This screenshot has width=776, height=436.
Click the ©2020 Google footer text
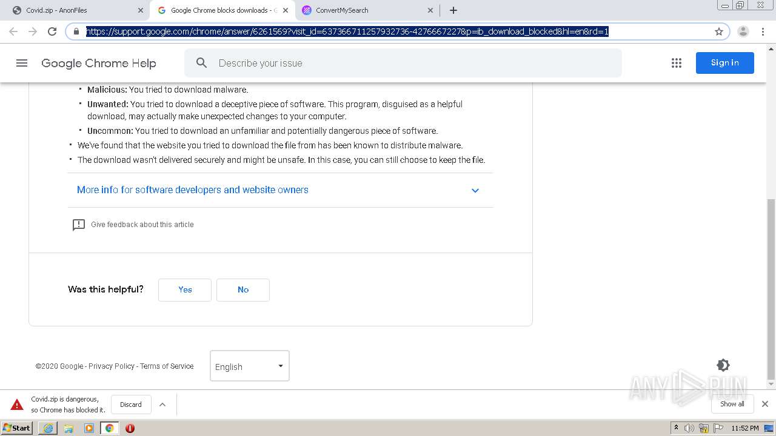[x=59, y=366]
